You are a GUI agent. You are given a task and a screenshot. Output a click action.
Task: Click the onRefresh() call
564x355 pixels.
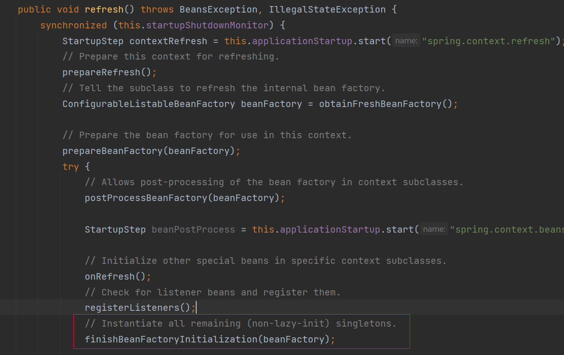coord(116,277)
